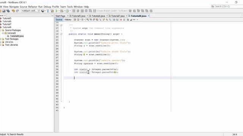
Task: Open the Navigate menu
Action: [x=14, y=7]
